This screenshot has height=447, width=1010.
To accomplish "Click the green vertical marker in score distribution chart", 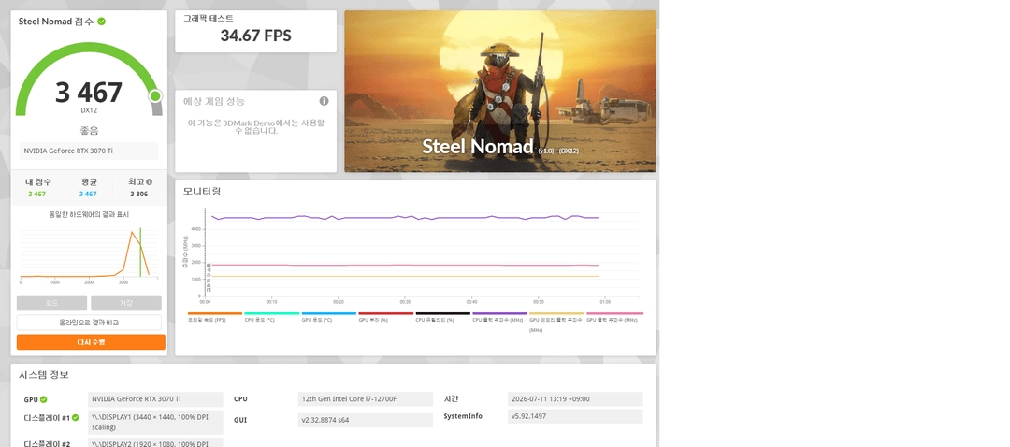I will pyautogui.click(x=140, y=252).
